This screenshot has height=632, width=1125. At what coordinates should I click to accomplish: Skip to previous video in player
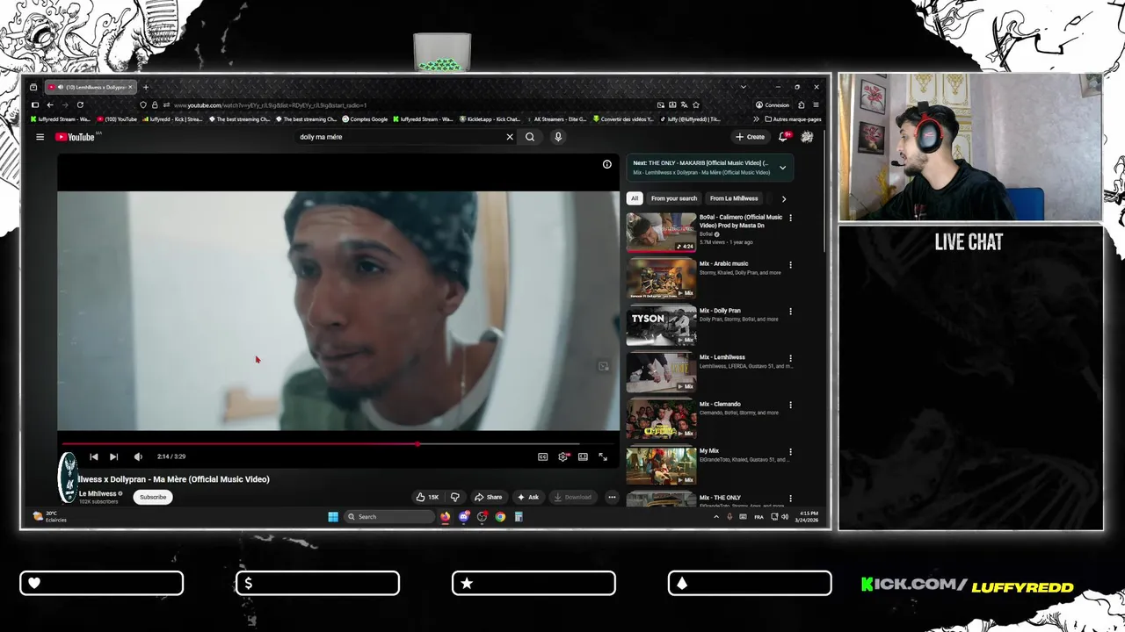coord(94,456)
